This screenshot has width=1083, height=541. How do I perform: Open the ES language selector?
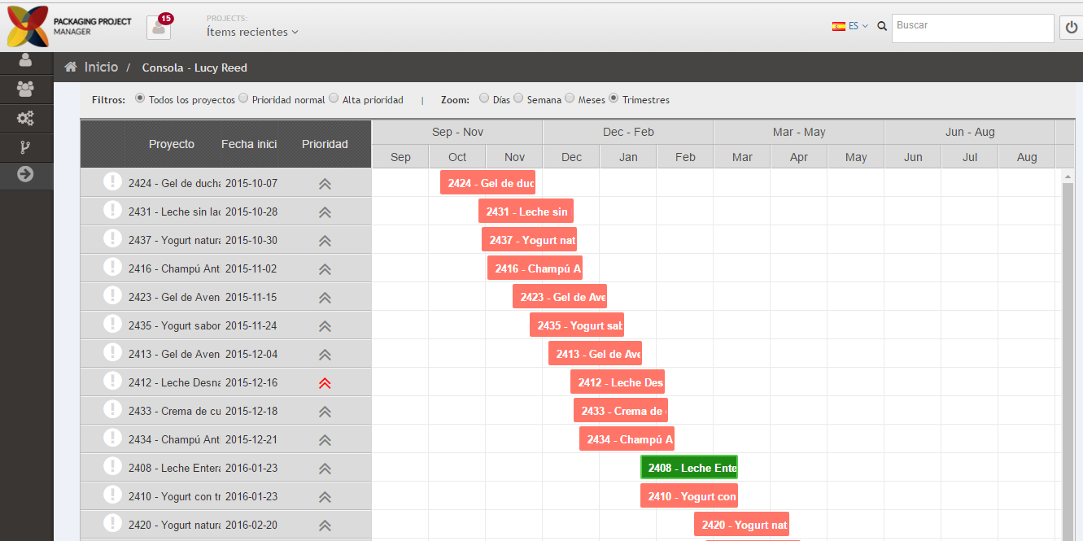849,25
